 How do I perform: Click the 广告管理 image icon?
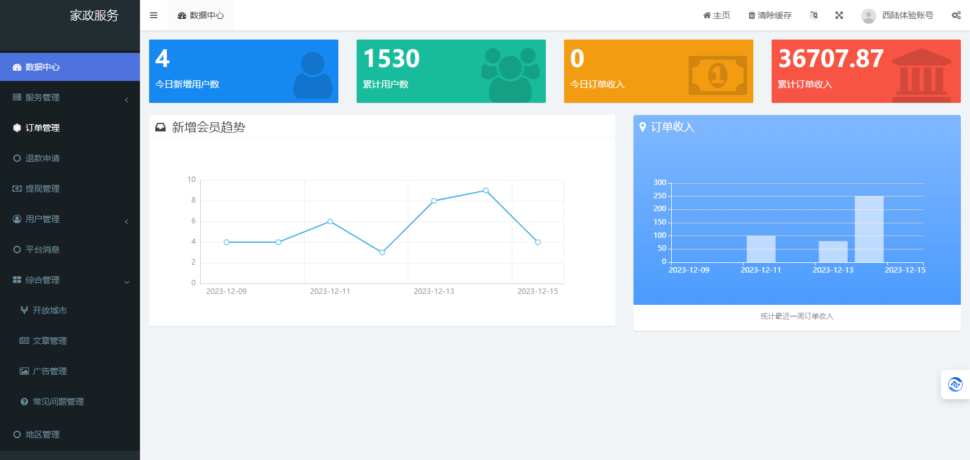pyautogui.click(x=24, y=371)
